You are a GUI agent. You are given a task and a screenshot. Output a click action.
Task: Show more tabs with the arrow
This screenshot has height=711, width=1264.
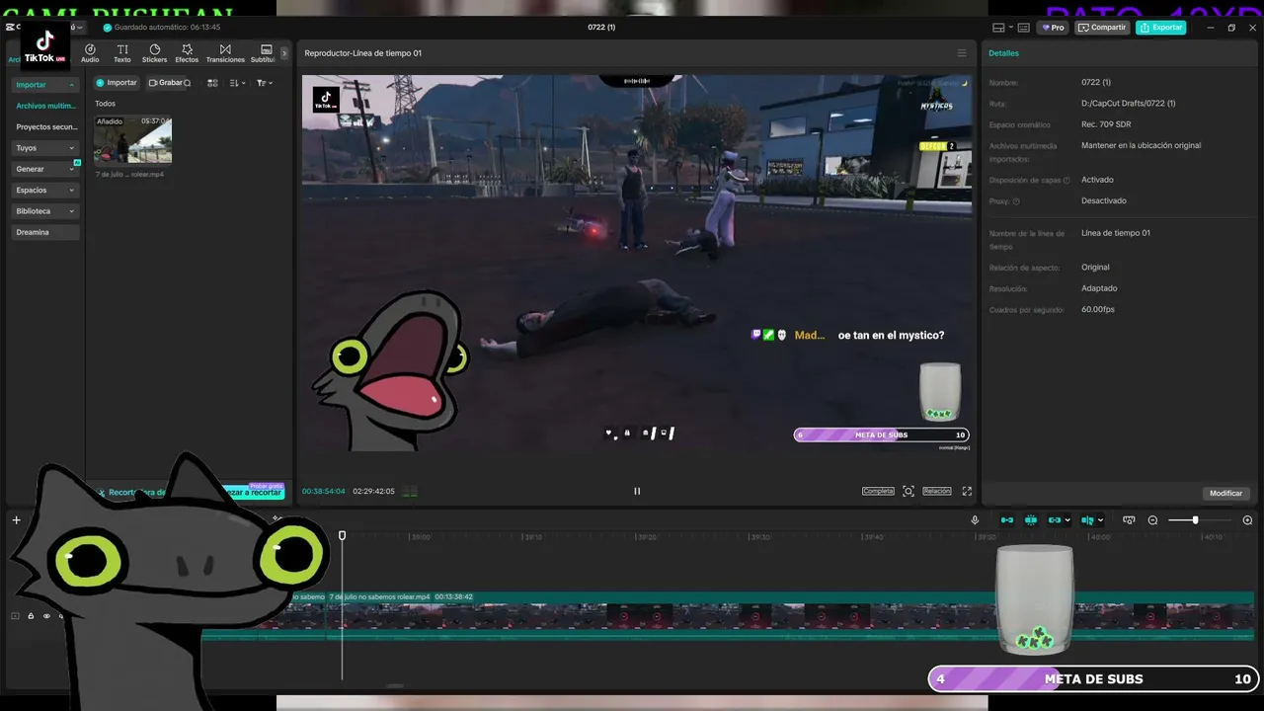pos(284,53)
